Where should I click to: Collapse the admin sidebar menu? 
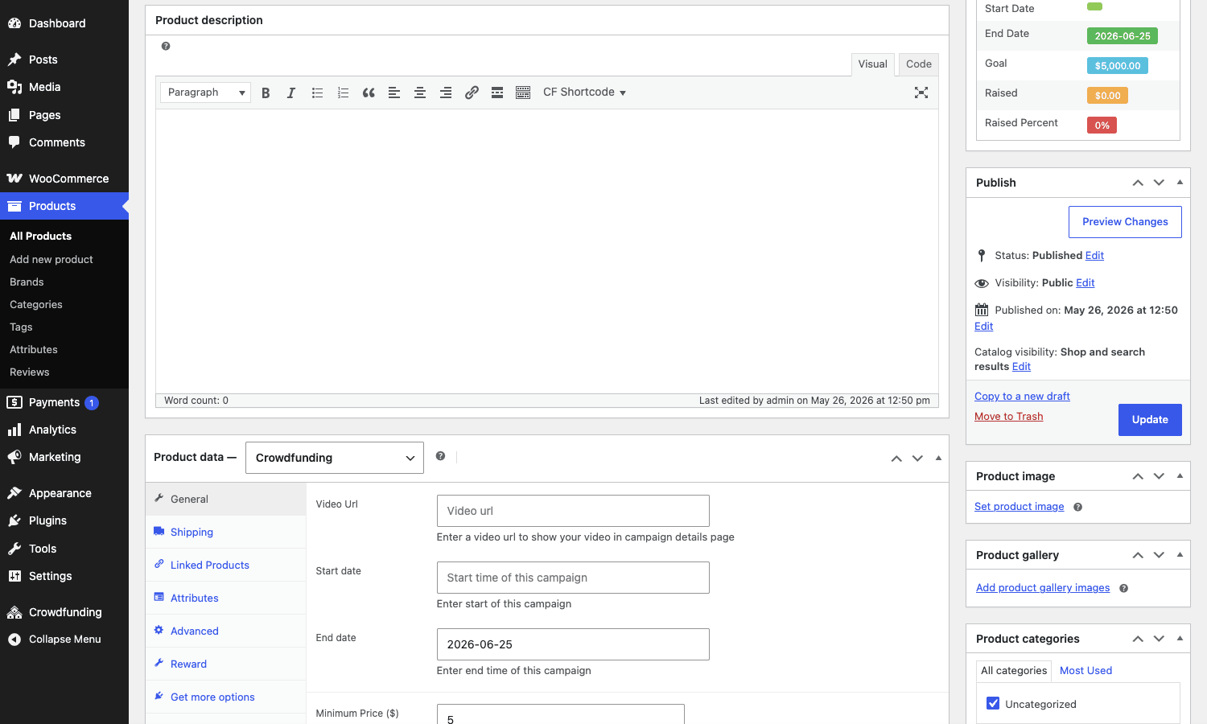pyautogui.click(x=64, y=640)
